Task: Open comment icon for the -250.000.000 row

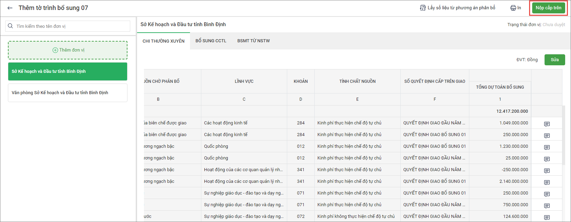Action: click(x=547, y=171)
